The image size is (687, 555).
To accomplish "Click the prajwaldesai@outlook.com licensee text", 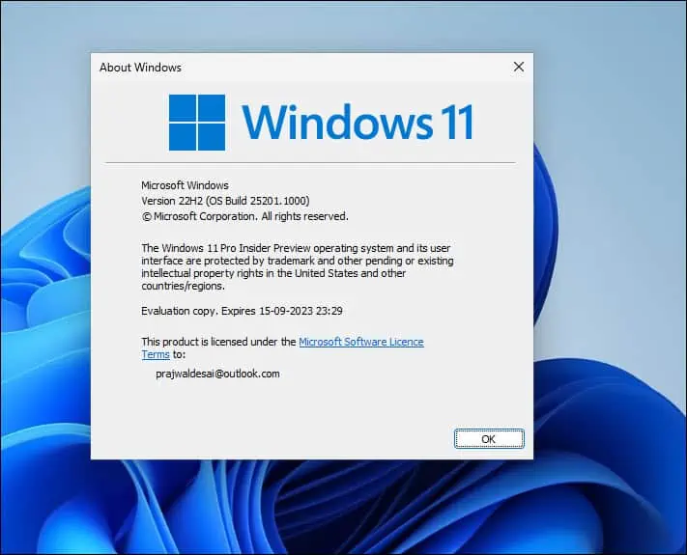I will pos(217,374).
